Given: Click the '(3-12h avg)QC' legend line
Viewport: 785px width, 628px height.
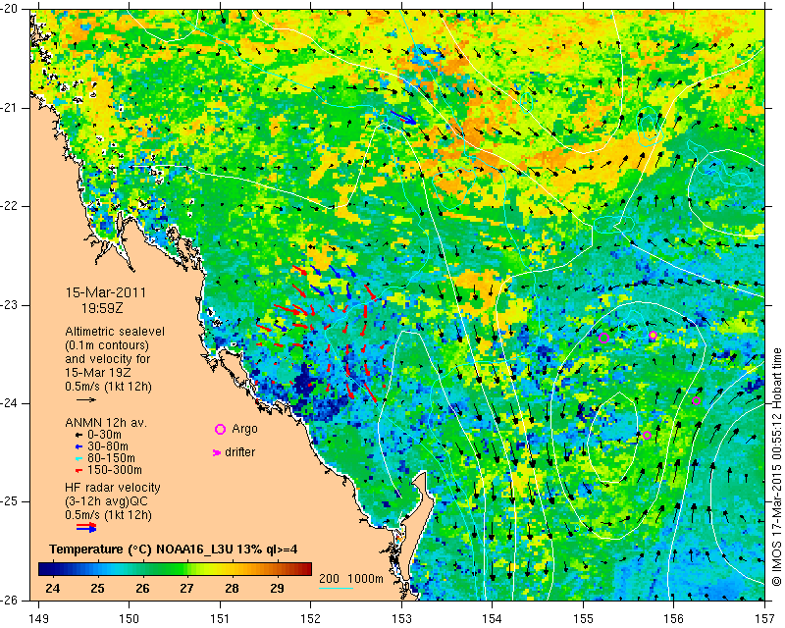Looking at the screenshot, I should pyautogui.click(x=106, y=501).
